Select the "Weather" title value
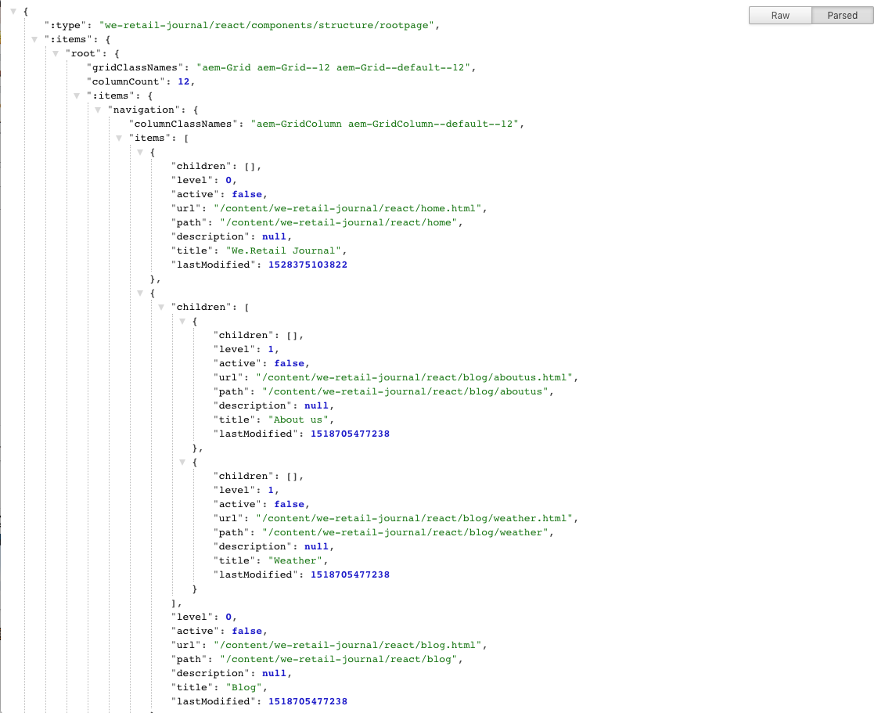 click(295, 560)
